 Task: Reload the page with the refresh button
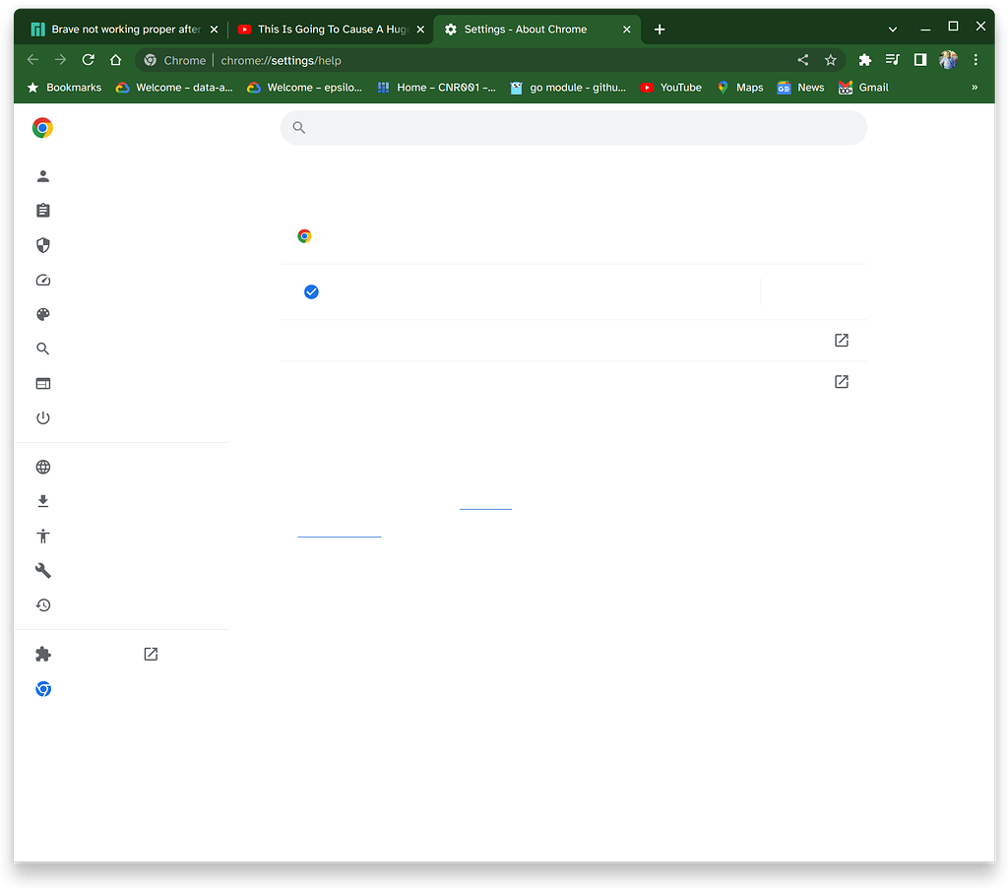89,60
